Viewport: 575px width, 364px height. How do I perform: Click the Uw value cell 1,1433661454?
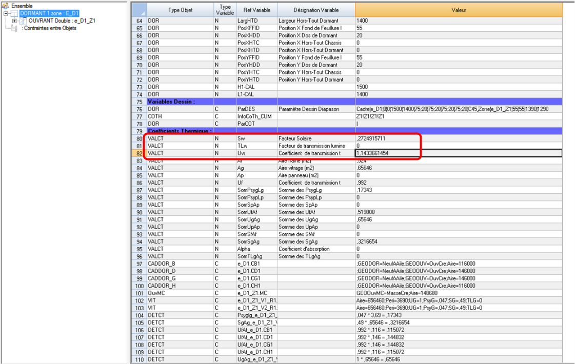pyautogui.click(x=458, y=153)
